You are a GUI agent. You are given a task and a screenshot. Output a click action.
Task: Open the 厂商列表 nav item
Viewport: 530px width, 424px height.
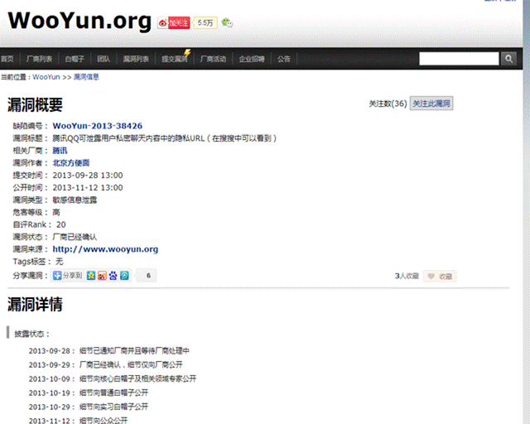pos(39,59)
